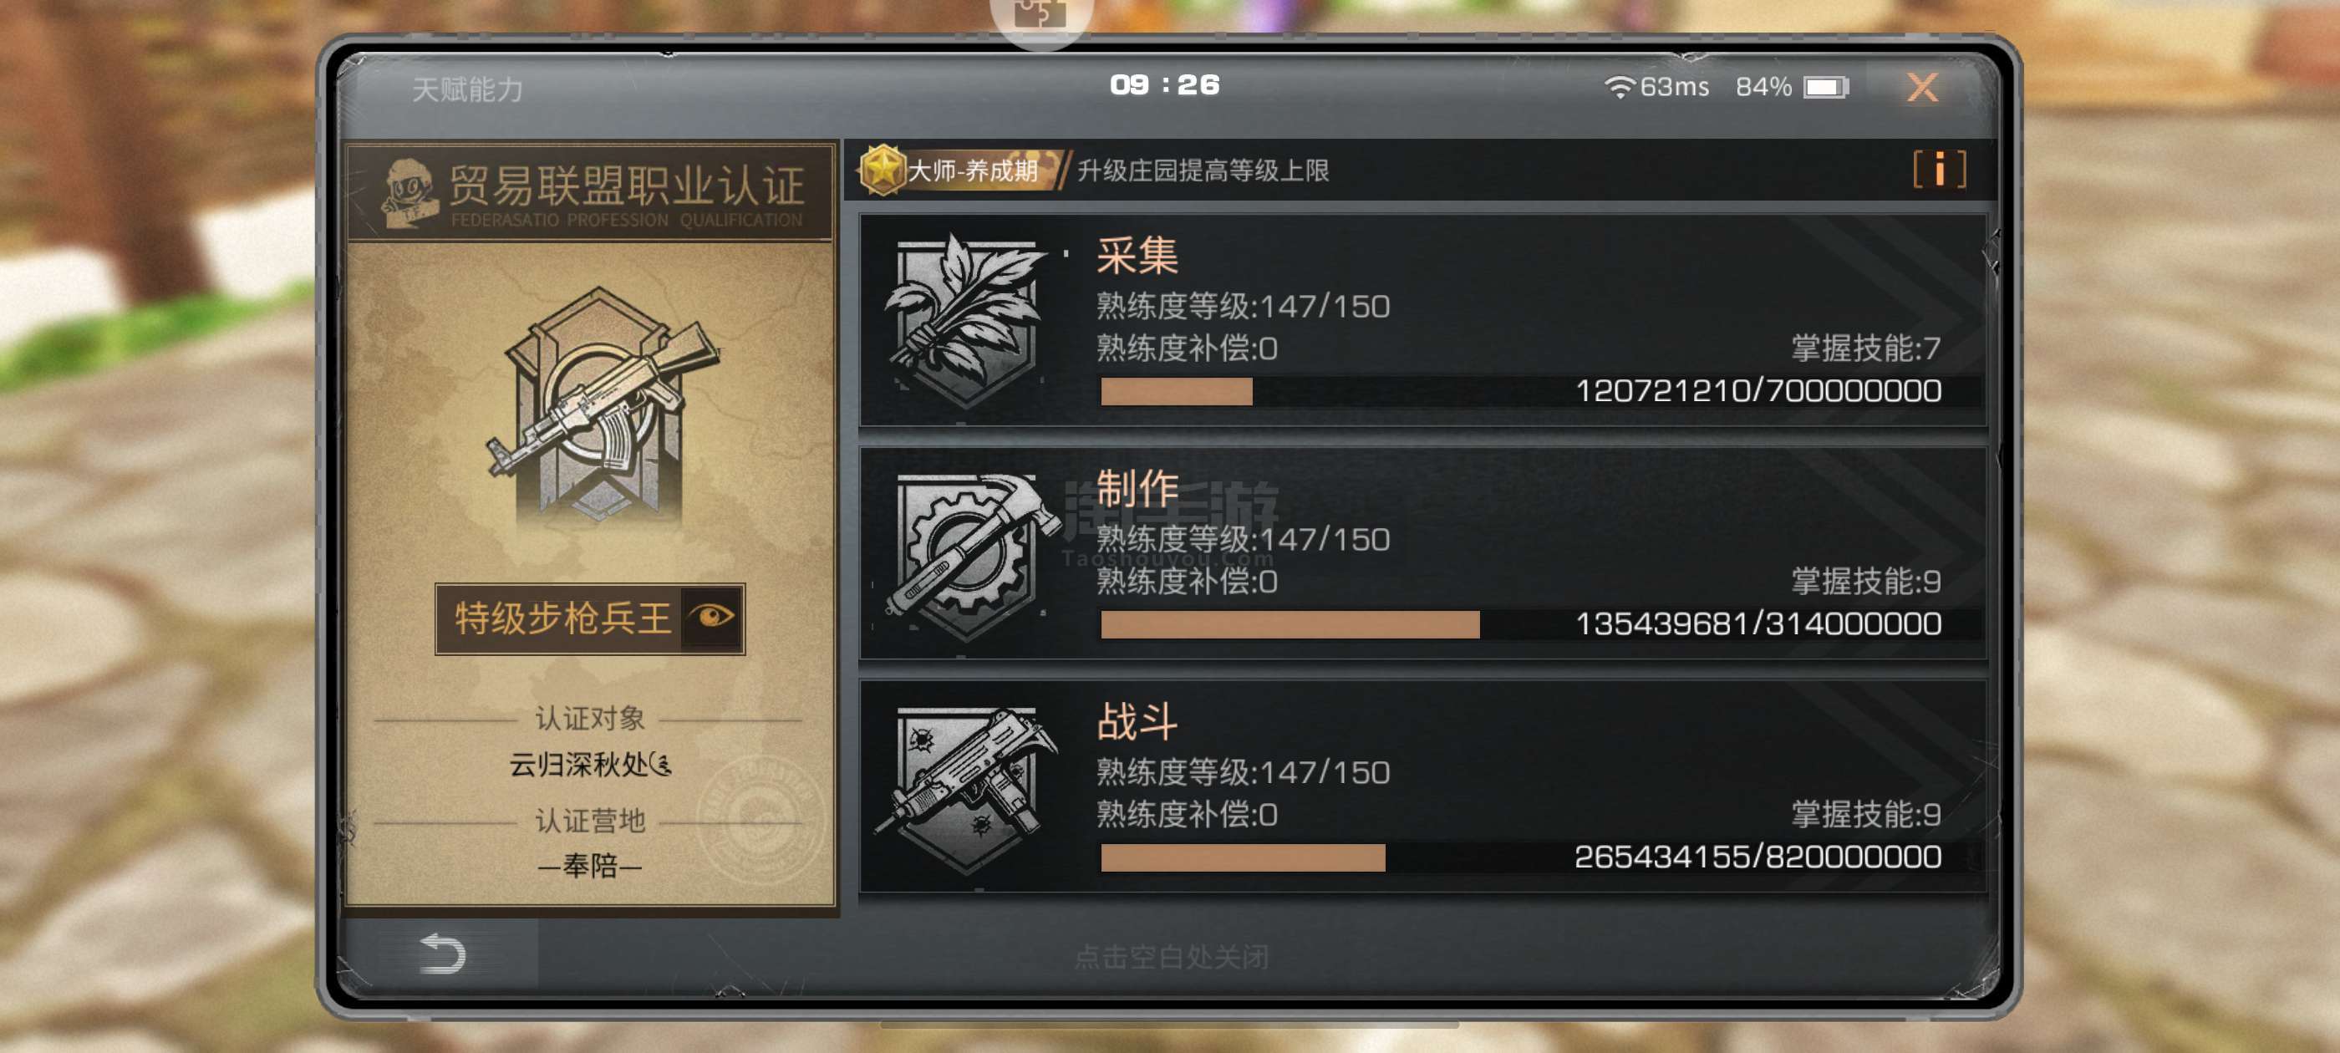The image size is (2340, 1053).
Task: Click the battery status indicator
Action: (1826, 87)
